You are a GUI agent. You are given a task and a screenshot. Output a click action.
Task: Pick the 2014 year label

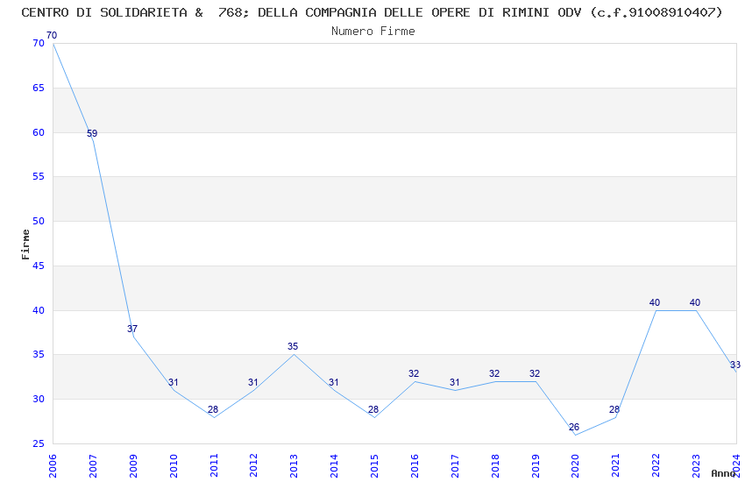click(334, 466)
